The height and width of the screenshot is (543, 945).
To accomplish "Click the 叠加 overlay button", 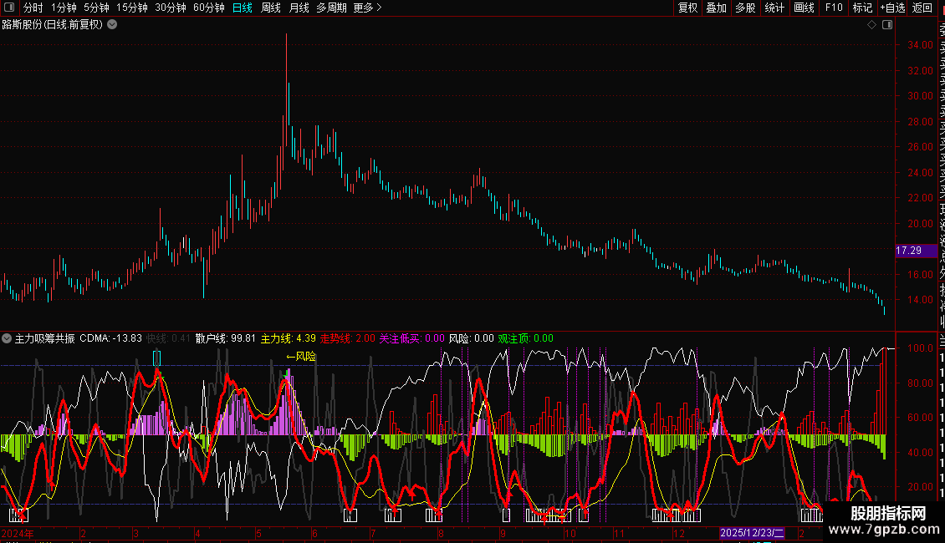I will [717, 8].
